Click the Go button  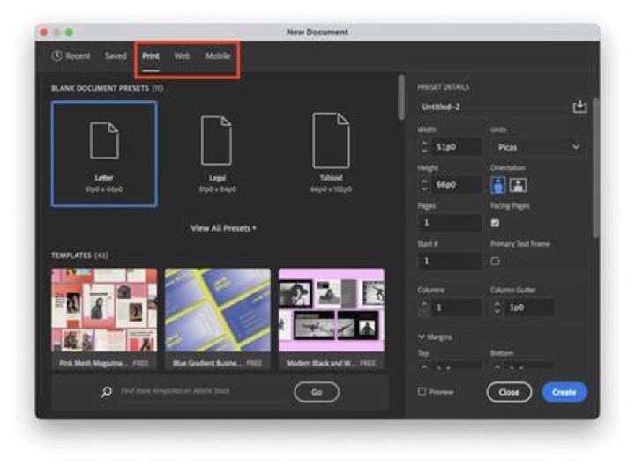pos(317,392)
